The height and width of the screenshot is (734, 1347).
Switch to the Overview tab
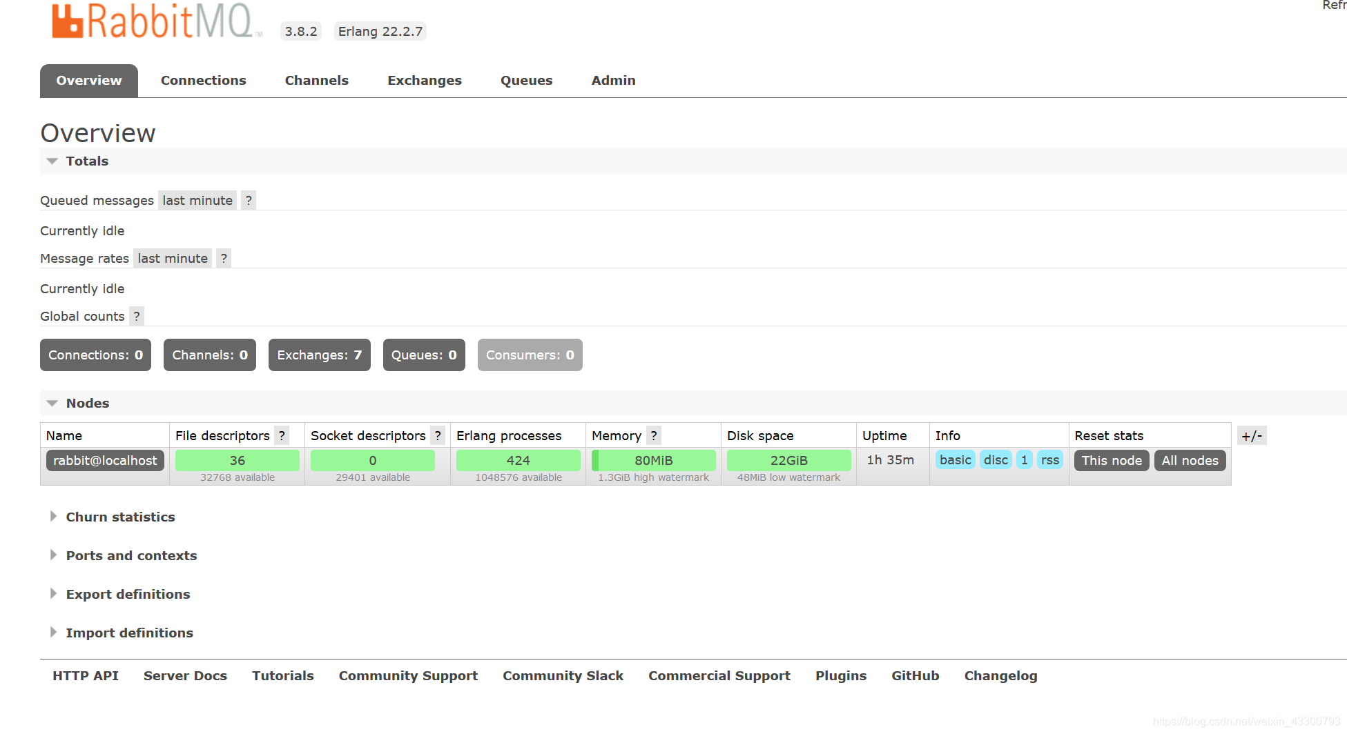(x=89, y=81)
